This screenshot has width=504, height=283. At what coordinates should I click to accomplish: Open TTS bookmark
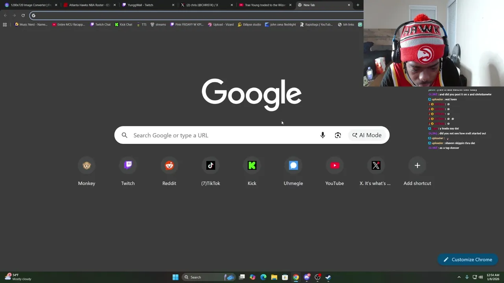(x=142, y=24)
